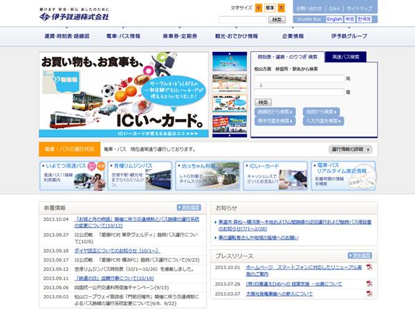Open the 企業情報 menu

coord(293,36)
